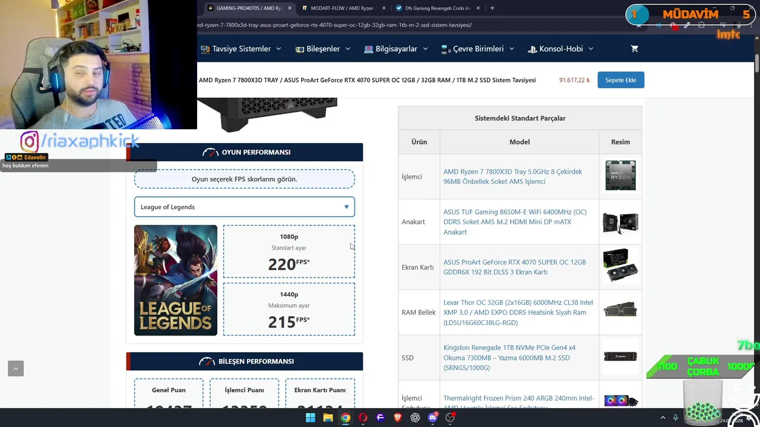Click the Lexar Thor RAM image
The height and width of the screenshot is (427, 760).
[620, 310]
